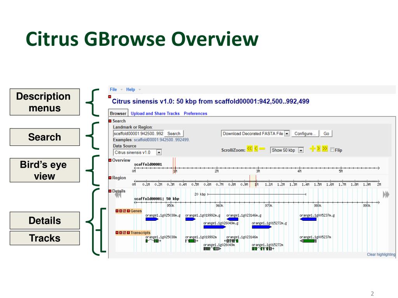This screenshot has height=298, width=398.
Task: Click the highlighted 1M selection in Region ruler
Action: 253,182
